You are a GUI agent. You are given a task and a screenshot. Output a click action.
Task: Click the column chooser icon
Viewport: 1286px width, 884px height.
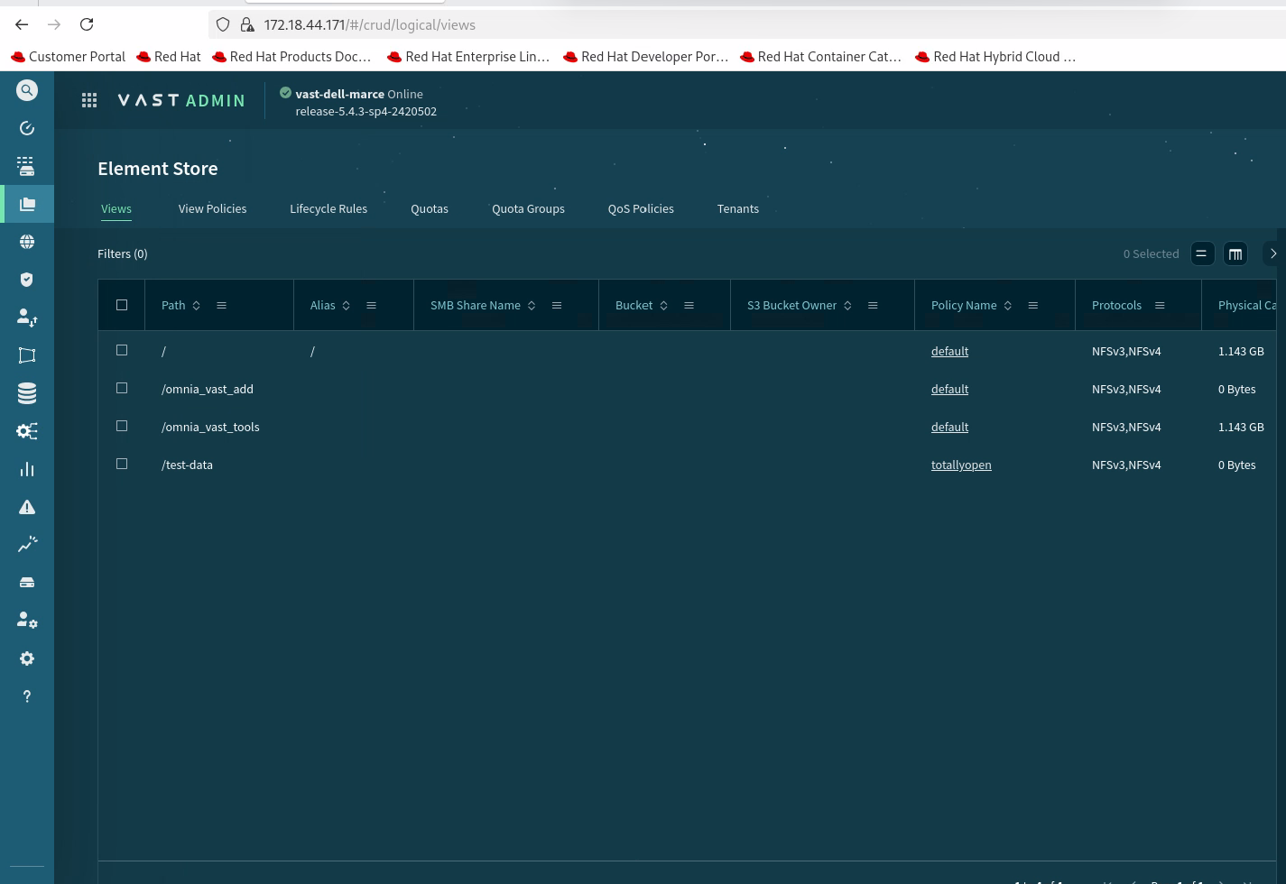click(1235, 253)
